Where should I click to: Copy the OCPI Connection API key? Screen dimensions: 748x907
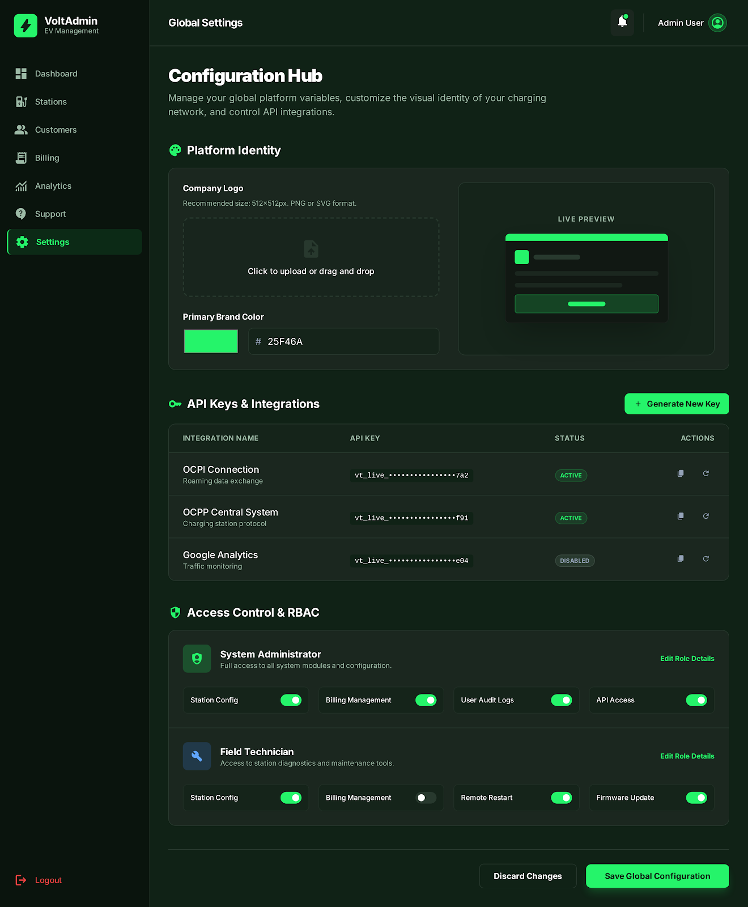681,473
